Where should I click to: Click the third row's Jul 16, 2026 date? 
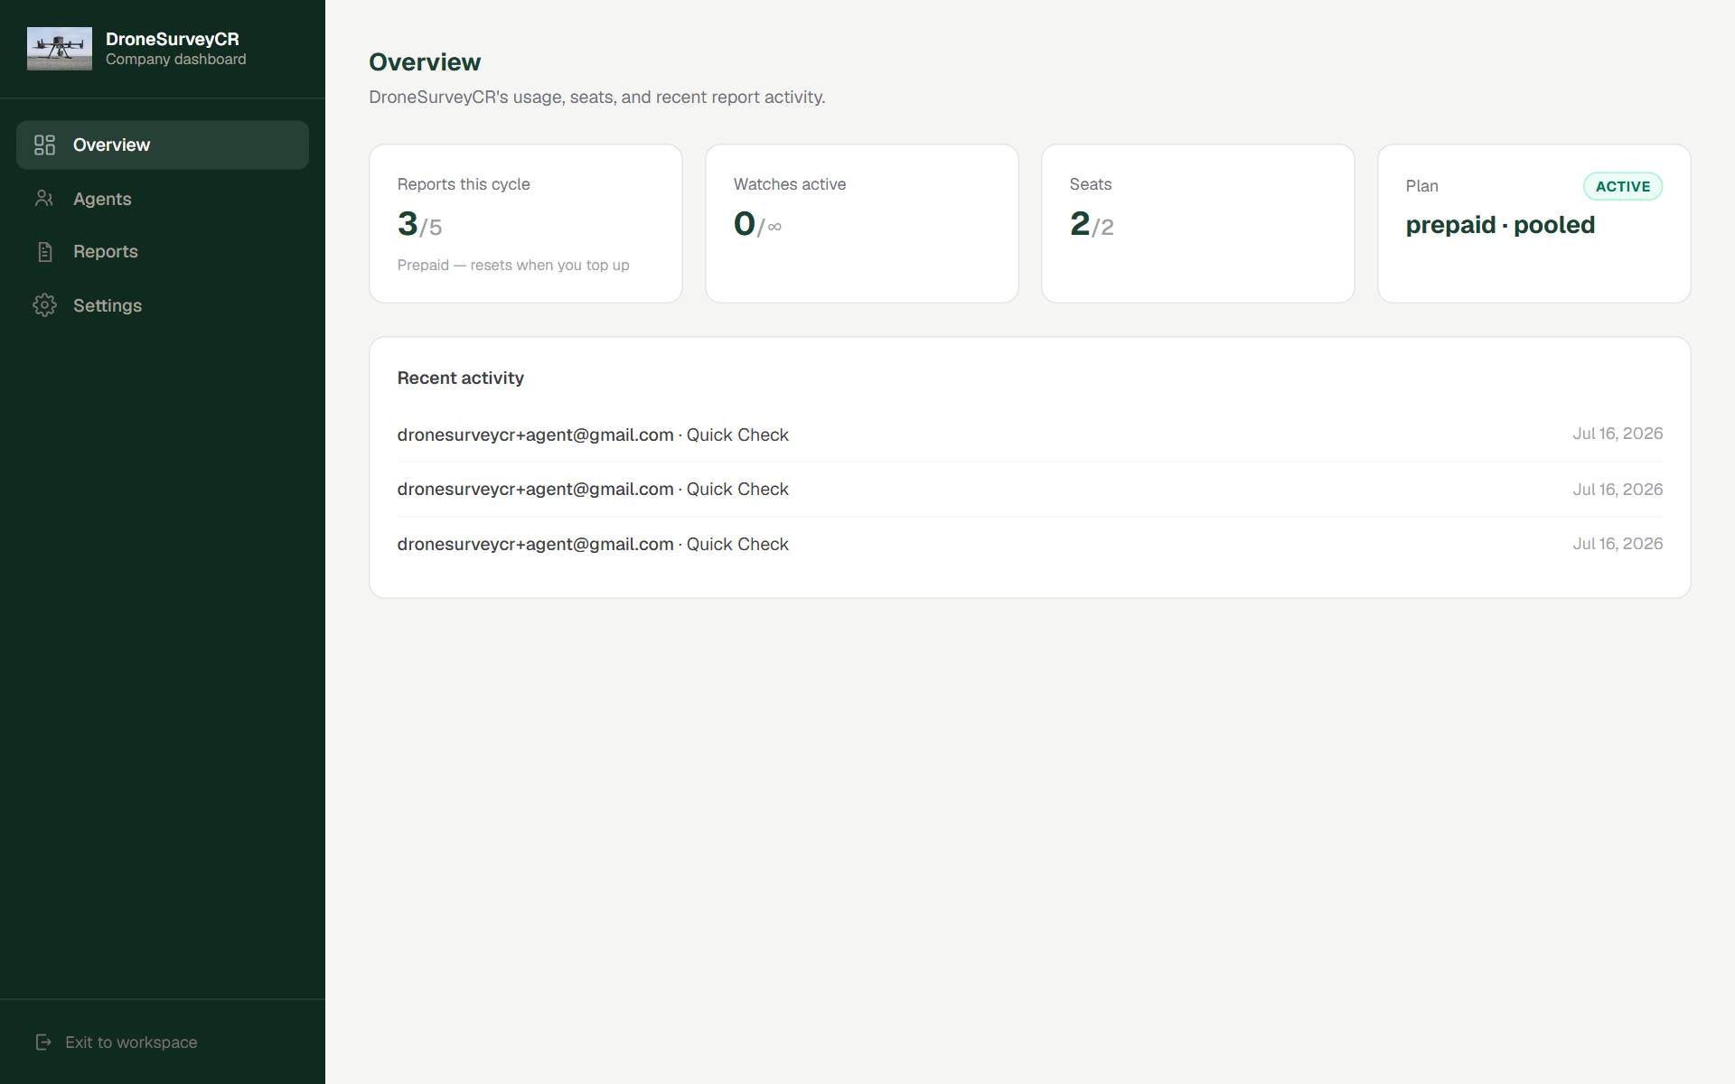1618,544
